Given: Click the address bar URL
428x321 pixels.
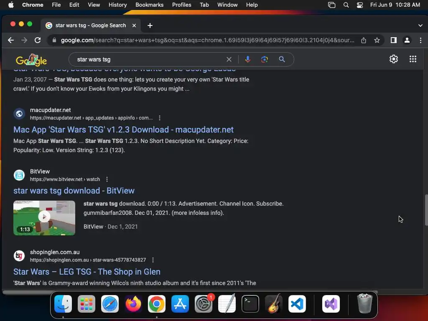Looking at the screenshot, I should (207, 41).
